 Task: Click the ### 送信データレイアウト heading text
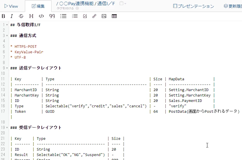click(36, 68)
